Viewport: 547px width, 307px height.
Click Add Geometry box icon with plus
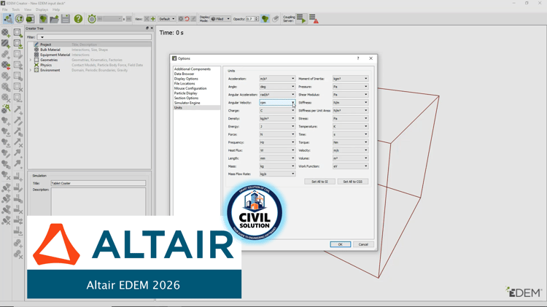18,33
